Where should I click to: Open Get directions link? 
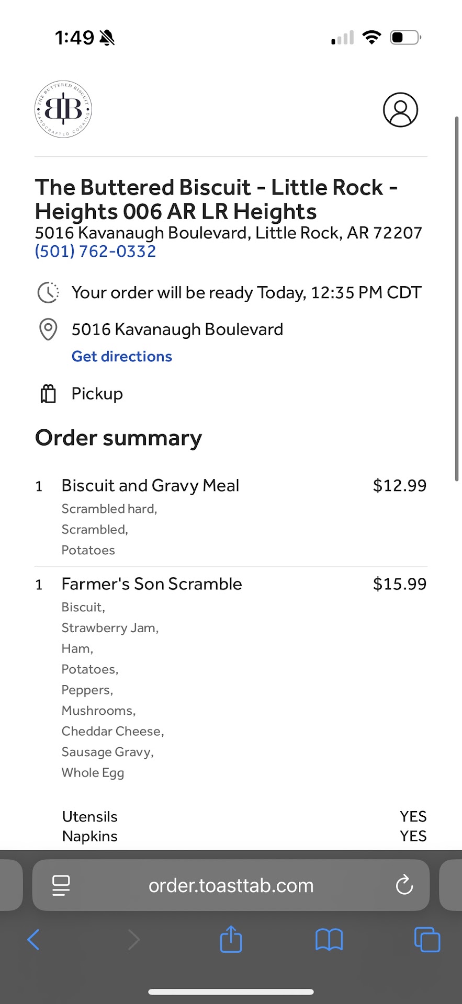click(121, 357)
